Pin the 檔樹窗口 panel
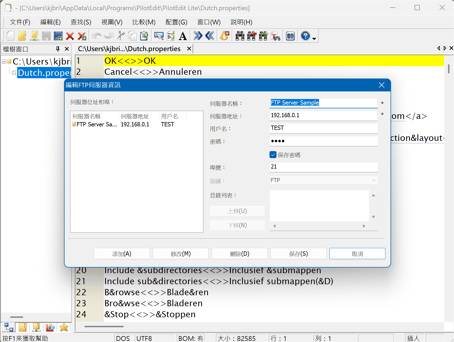The height and width of the screenshot is (342, 454). (58, 49)
